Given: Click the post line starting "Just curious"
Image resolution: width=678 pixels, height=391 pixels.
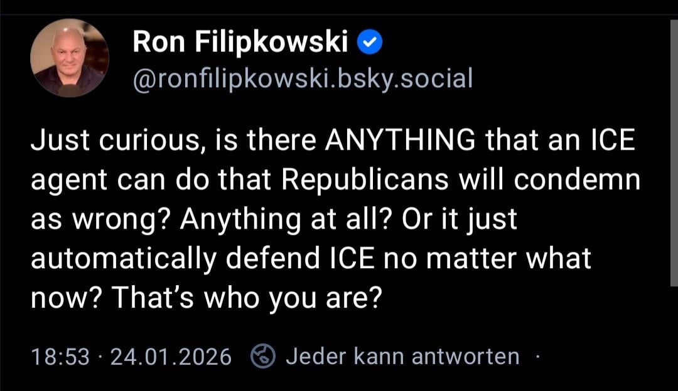Looking at the screenshot, I should (x=333, y=141).
